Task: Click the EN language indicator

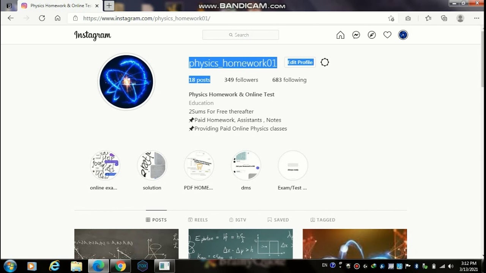Action: pyautogui.click(x=325, y=265)
